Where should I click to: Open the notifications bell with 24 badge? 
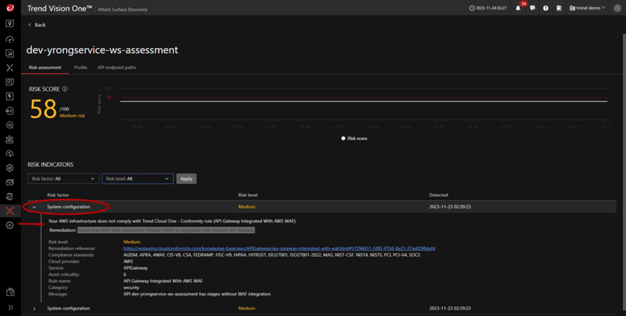coord(518,8)
